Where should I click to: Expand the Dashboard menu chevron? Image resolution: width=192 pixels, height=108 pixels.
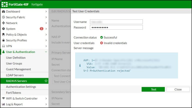46,11
